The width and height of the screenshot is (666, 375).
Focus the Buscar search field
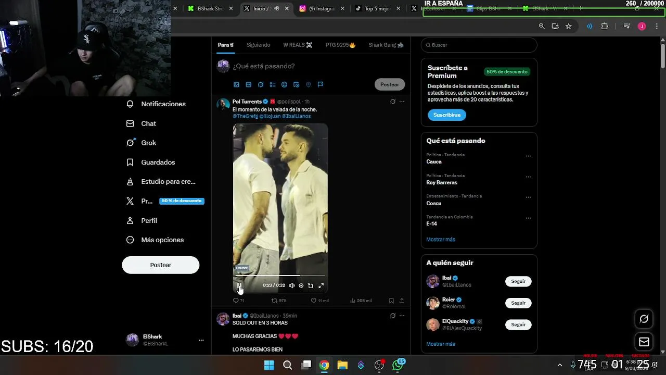tap(479, 45)
